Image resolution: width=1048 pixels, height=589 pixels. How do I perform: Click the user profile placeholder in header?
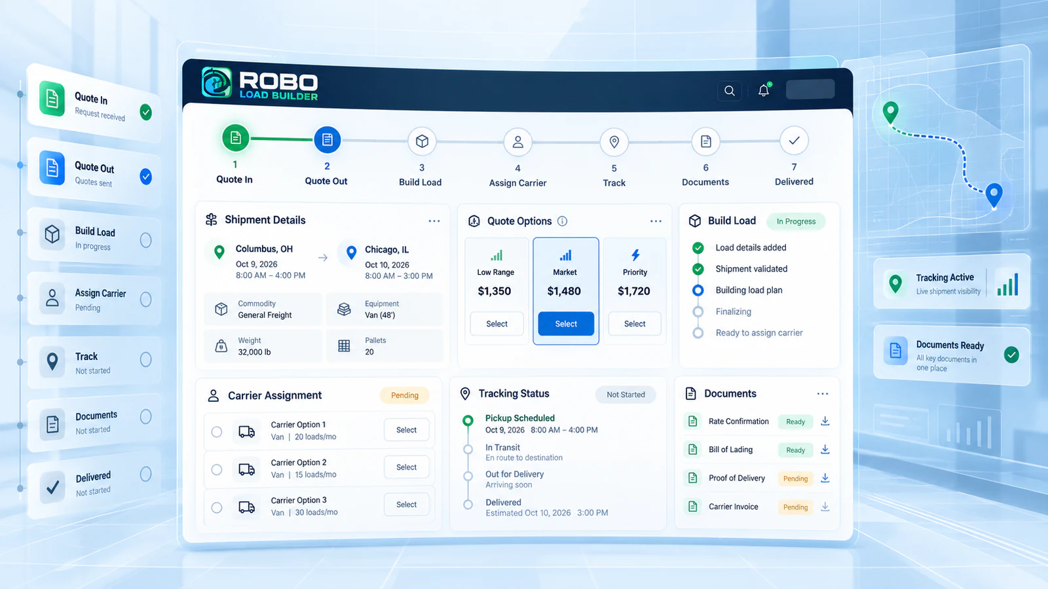click(x=810, y=89)
